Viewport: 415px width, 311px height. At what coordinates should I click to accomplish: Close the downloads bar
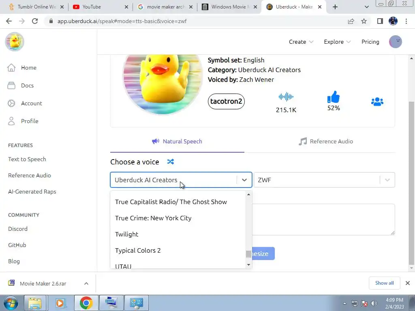coord(408,283)
